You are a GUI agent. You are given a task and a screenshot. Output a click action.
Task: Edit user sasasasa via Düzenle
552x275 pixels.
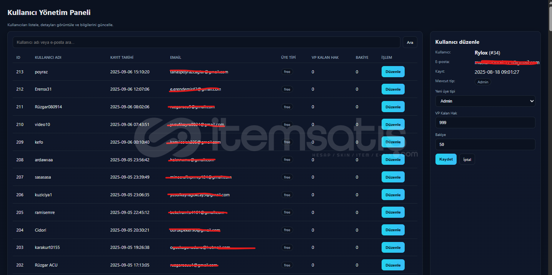(393, 177)
